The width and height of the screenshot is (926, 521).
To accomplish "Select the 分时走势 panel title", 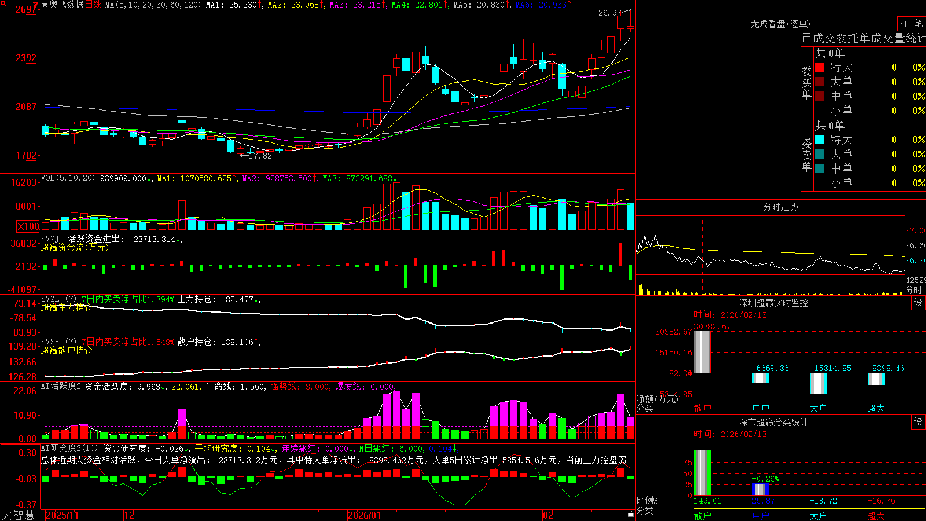I will 781,207.
